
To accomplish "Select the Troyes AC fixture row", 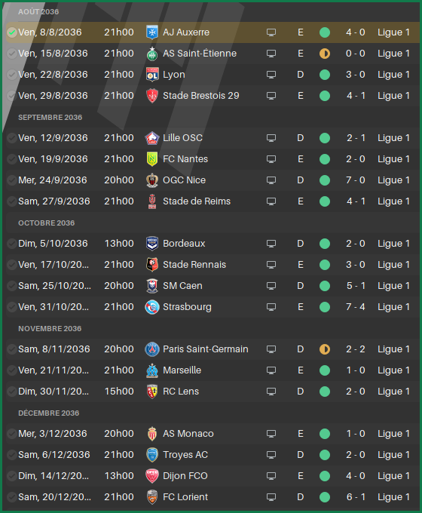I will pos(213,455).
